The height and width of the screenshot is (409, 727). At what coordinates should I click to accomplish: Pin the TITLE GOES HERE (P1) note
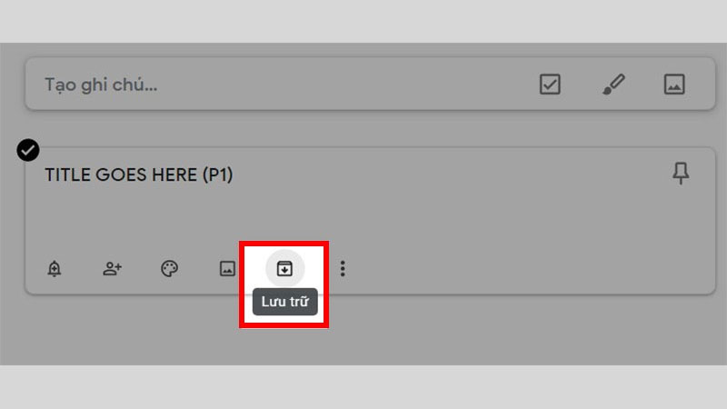coord(681,173)
